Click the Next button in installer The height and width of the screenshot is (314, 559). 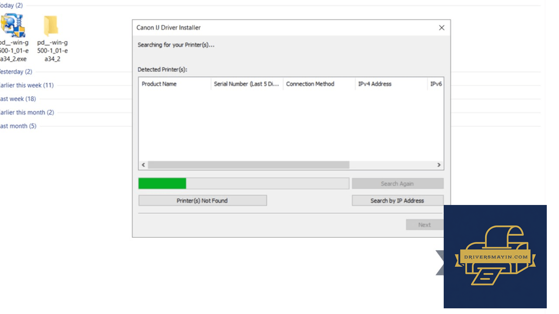[424, 225]
